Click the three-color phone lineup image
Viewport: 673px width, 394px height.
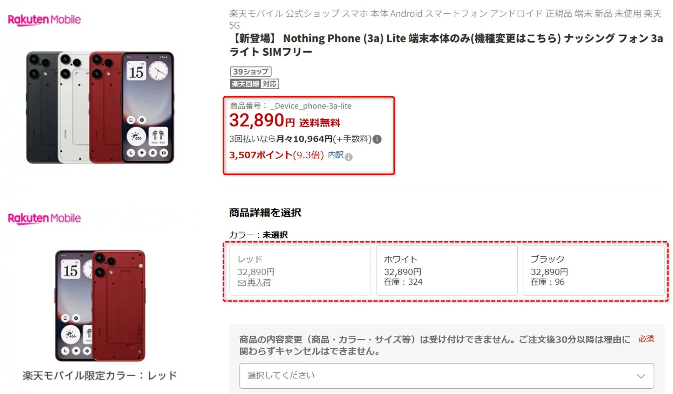click(100, 108)
